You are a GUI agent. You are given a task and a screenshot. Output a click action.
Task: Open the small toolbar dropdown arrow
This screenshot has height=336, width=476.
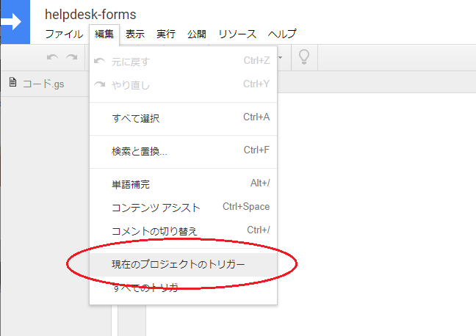(280, 58)
